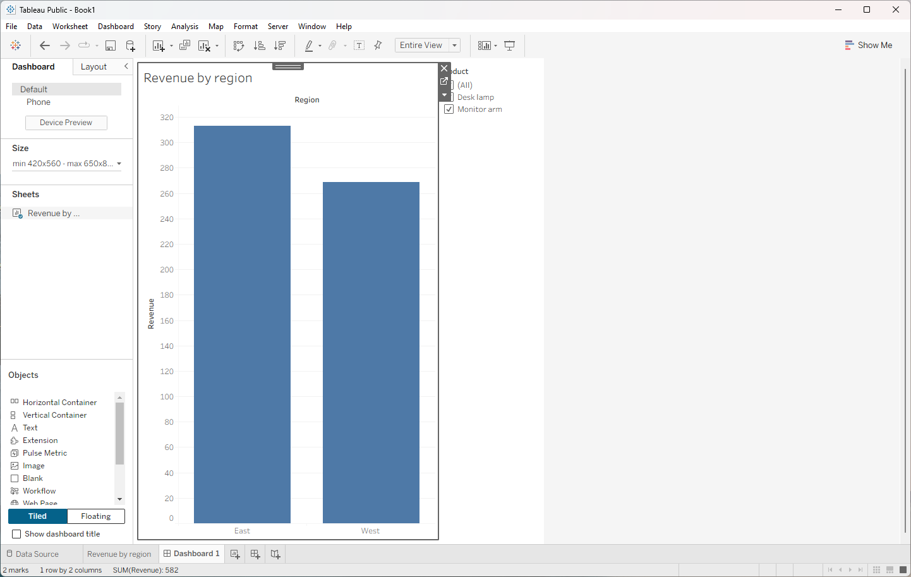Open More Options arrow on the dashboard item
Viewport: 911px width, 577px height.
[x=444, y=95]
